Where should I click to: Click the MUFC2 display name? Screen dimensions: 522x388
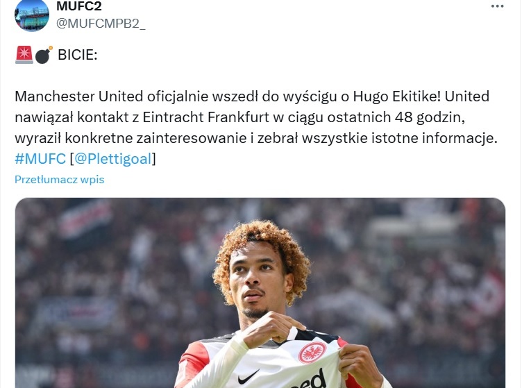click(x=79, y=6)
